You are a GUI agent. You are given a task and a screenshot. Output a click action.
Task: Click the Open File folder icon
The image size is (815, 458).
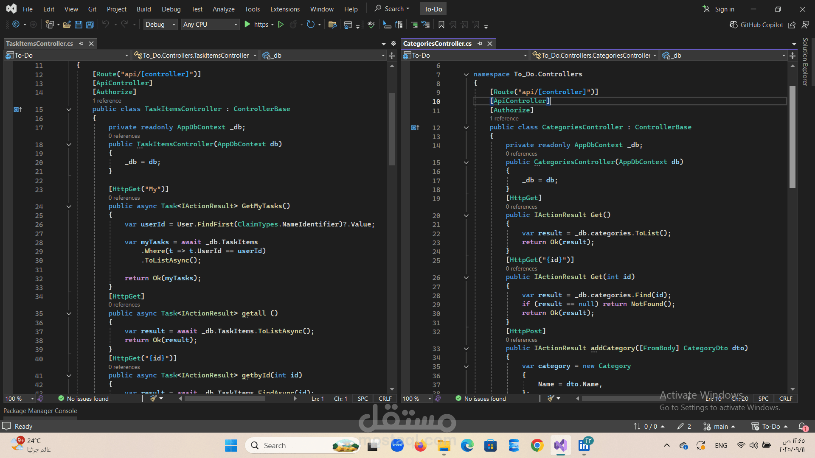[x=67, y=25]
